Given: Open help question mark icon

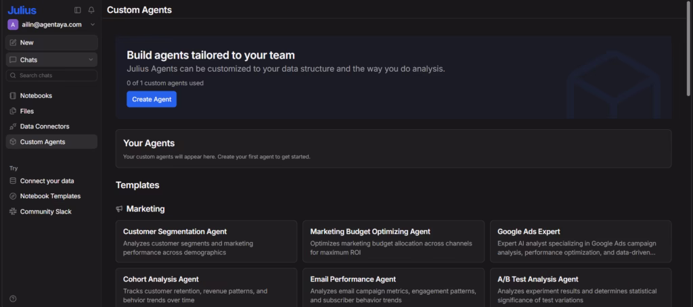Looking at the screenshot, I should [13, 299].
